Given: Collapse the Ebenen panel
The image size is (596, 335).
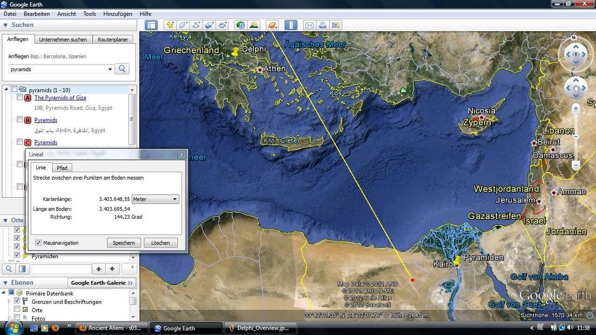Looking at the screenshot, I should (5, 282).
